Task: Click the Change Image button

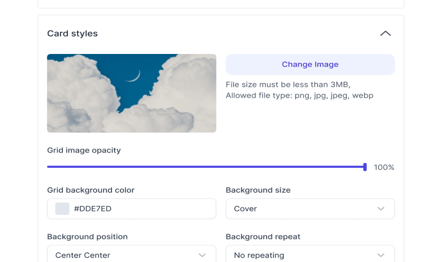Action: [310, 64]
